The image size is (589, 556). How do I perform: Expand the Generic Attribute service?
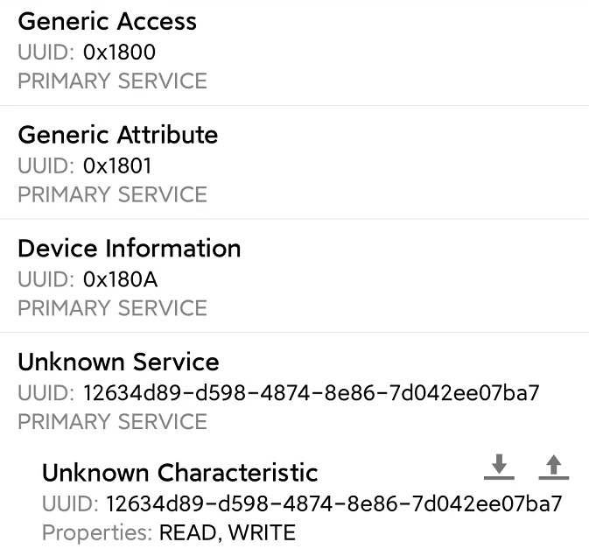(294, 162)
